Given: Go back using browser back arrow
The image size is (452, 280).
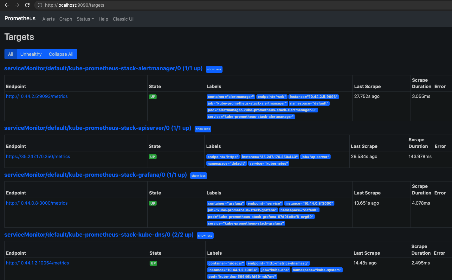Looking at the screenshot, I should (7, 5).
